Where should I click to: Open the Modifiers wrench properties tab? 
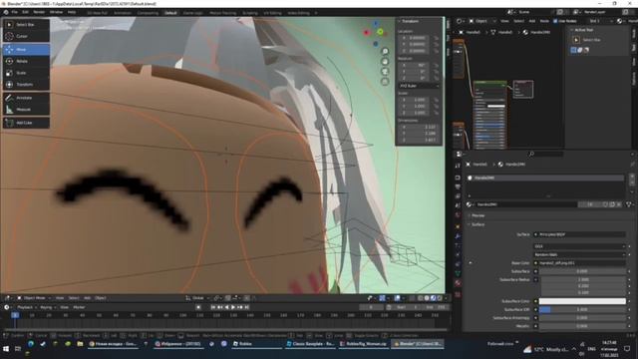pos(458,235)
